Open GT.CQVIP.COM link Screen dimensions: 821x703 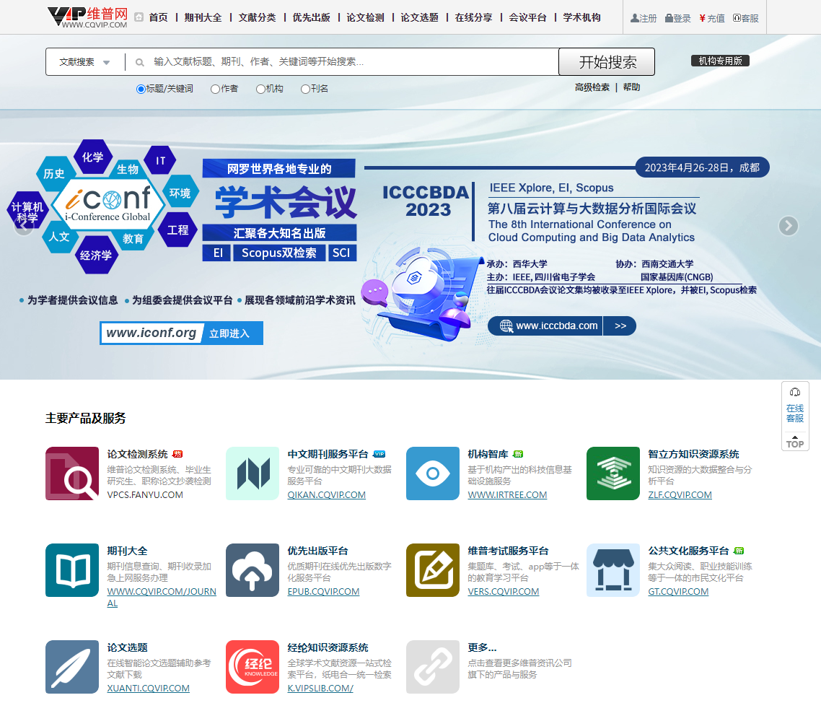click(678, 591)
